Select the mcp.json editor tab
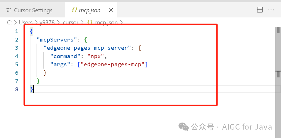The height and width of the screenshot is (138, 281). point(91,10)
